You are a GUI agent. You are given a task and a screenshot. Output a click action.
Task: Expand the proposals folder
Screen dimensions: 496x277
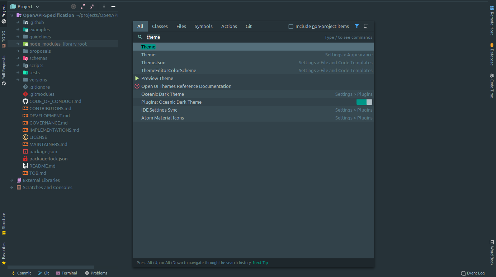tap(18, 51)
